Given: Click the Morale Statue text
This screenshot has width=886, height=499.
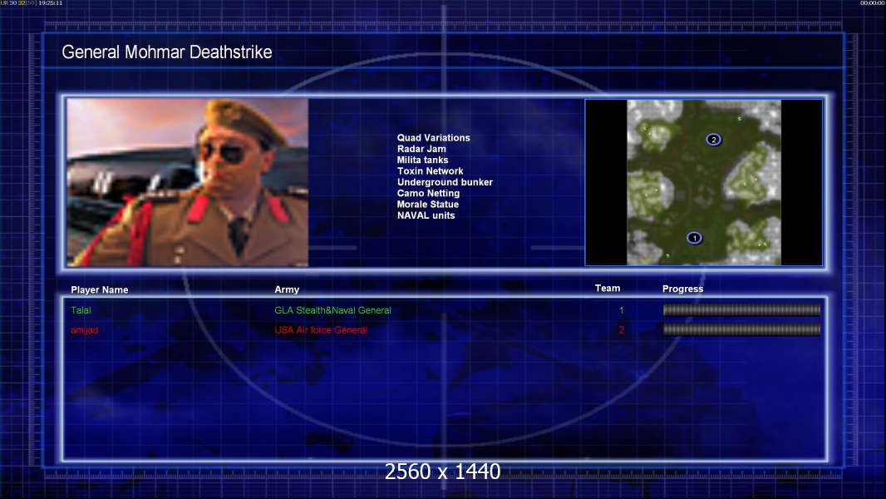Looking at the screenshot, I should (x=428, y=204).
